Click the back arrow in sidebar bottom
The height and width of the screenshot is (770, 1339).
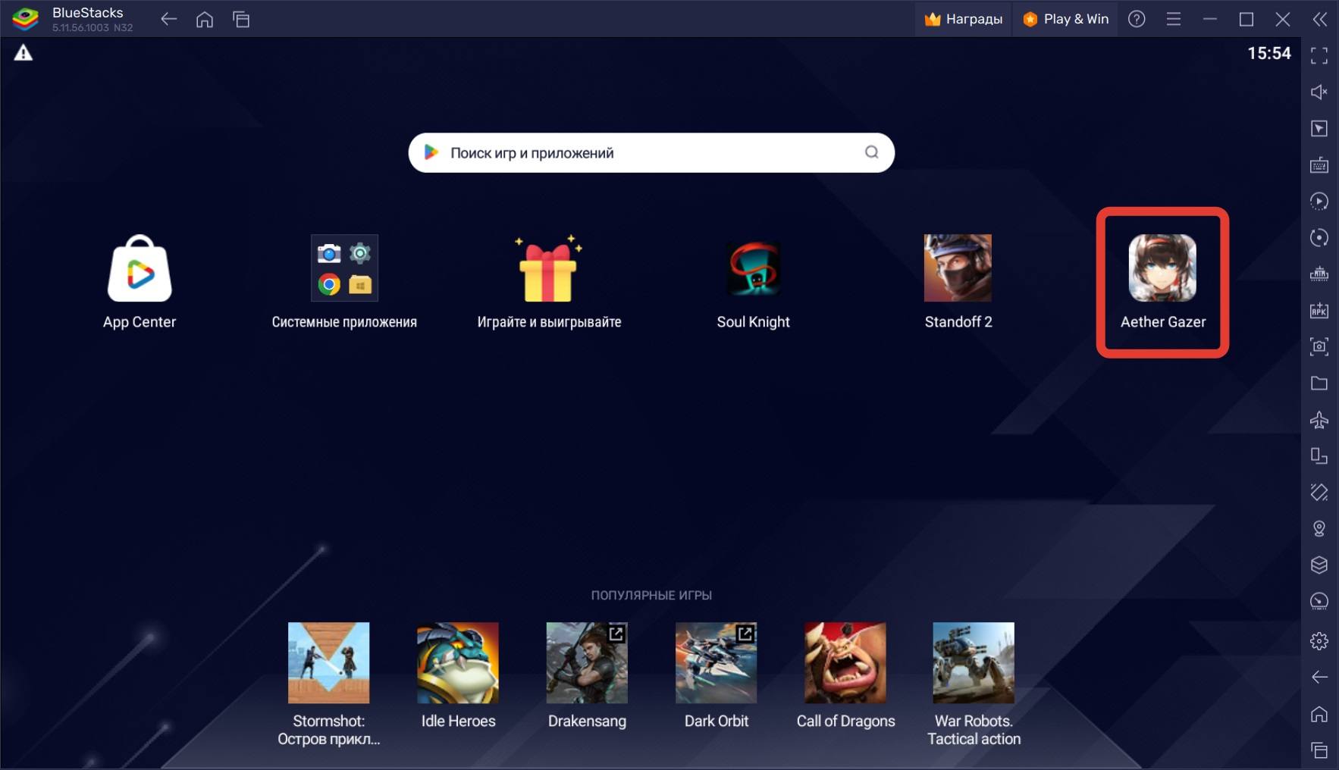pos(1319,677)
